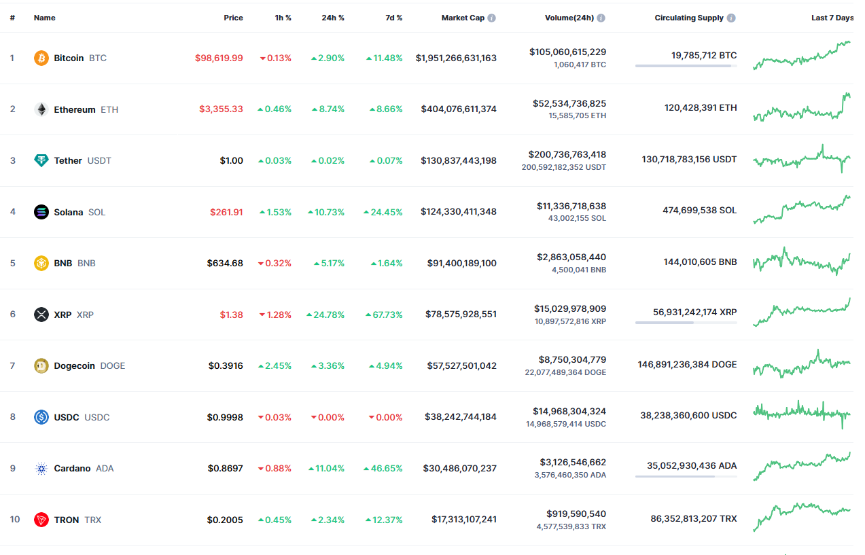Viewport: 865px width, 555px height.
Task: Open the XRP name link
Action: (74, 315)
